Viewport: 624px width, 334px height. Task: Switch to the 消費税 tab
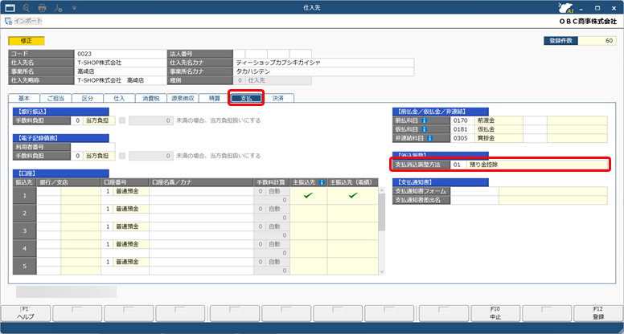pos(151,98)
